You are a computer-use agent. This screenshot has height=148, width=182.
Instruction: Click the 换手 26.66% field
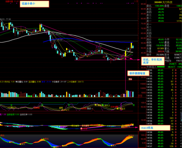tap(155, 55)
